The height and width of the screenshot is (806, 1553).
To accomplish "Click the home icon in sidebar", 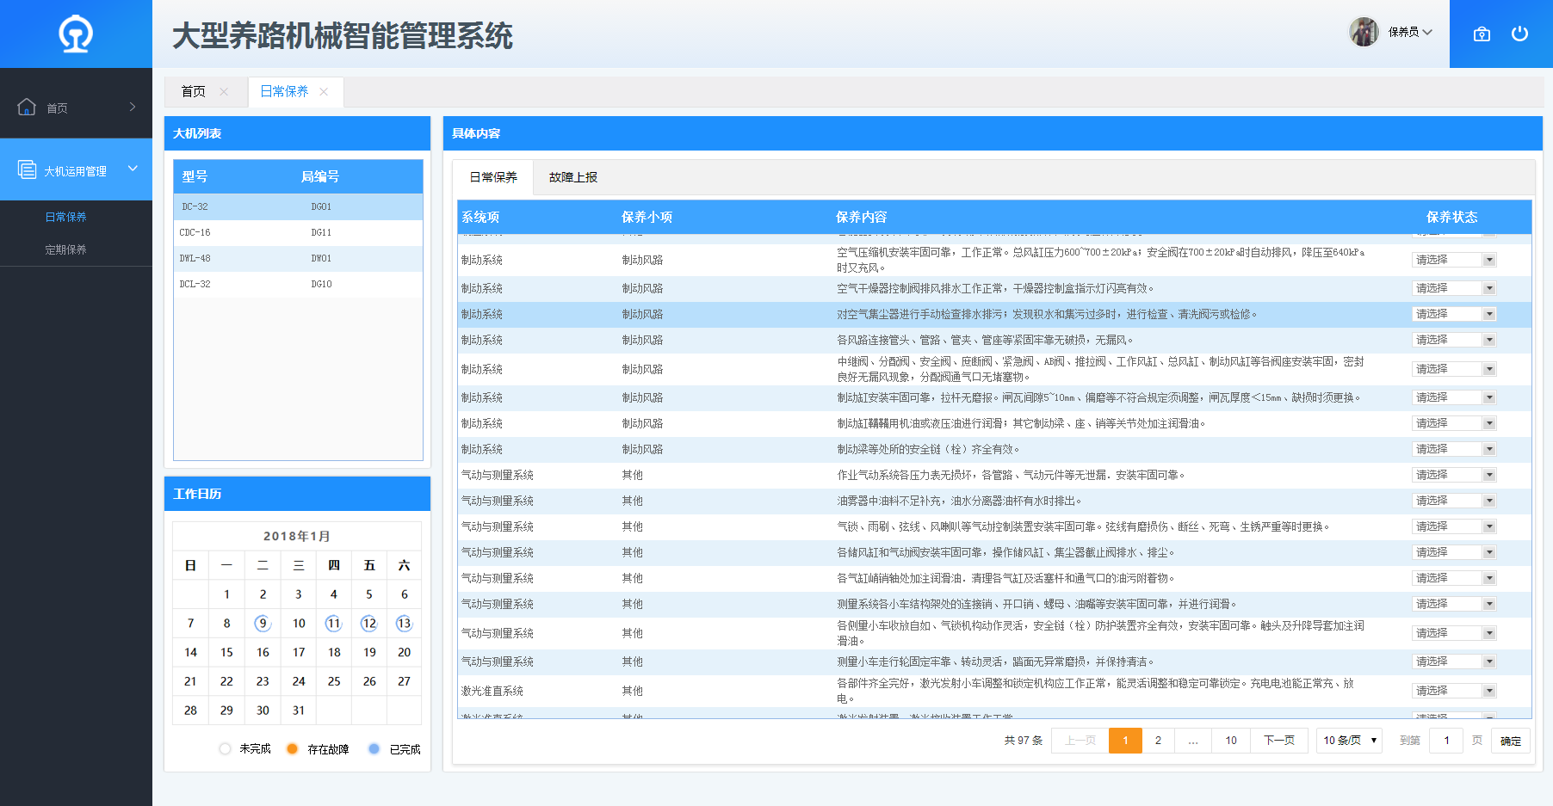I will click(27, 107).
